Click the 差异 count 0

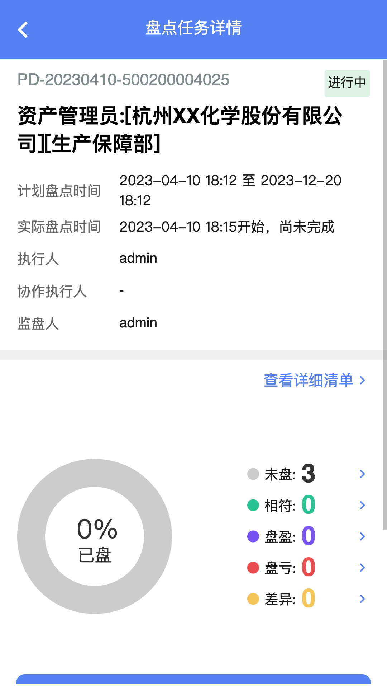pyautogui.click(x=309, y=599)
